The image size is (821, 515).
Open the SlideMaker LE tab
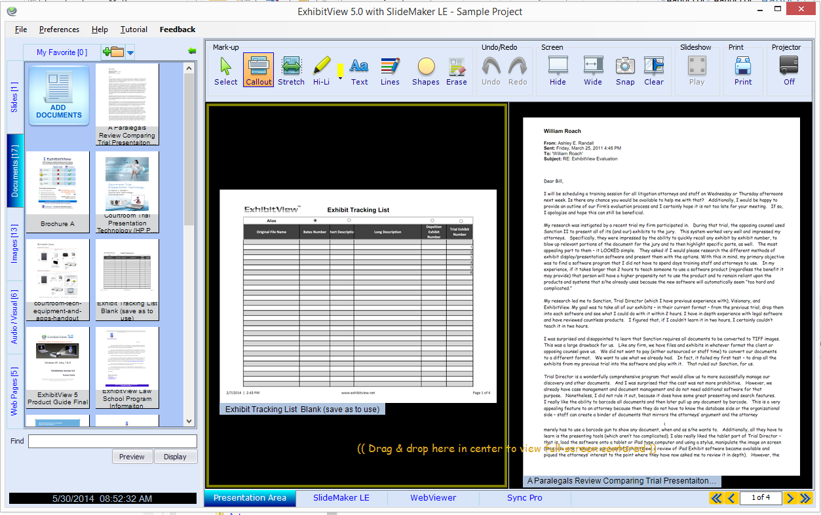[341, 498]
